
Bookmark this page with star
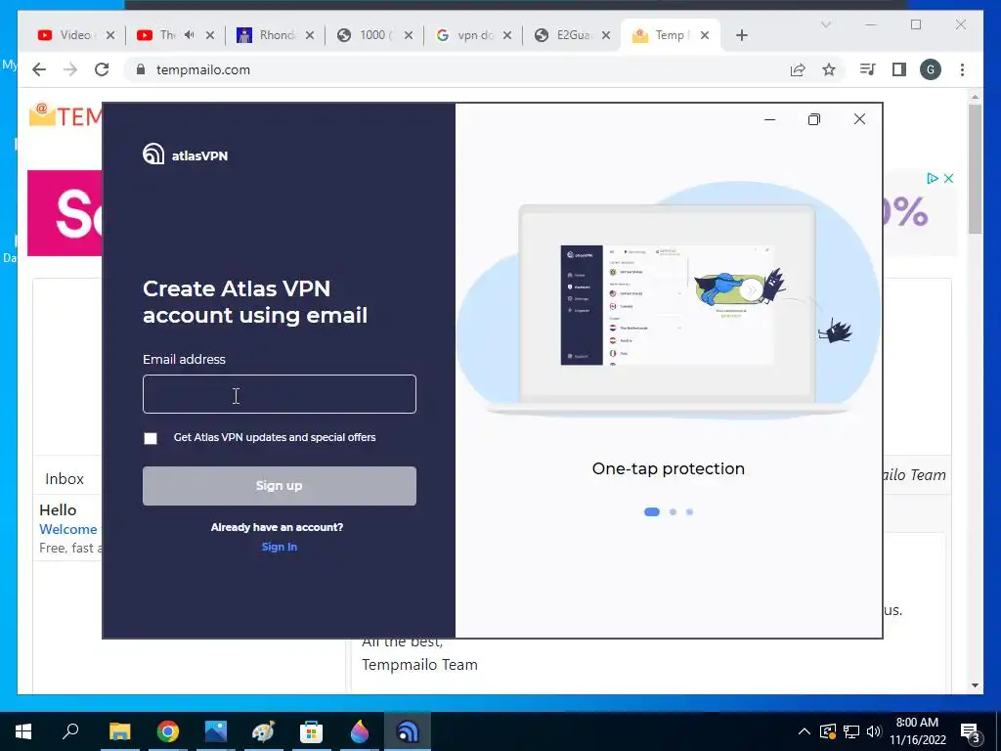(x=829, y=69)
